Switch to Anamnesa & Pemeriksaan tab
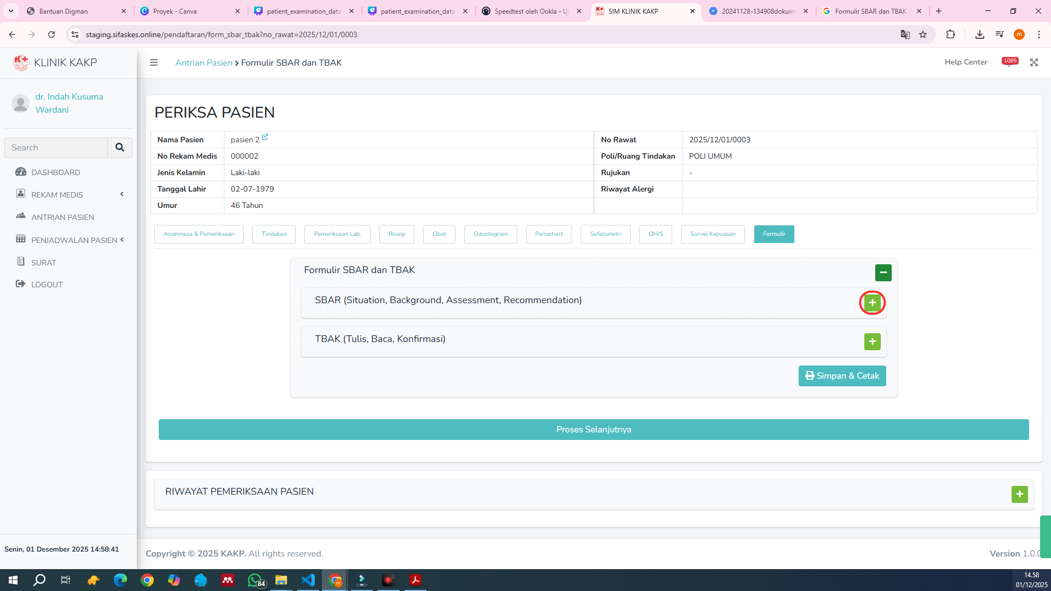 [x=199, y=234]
